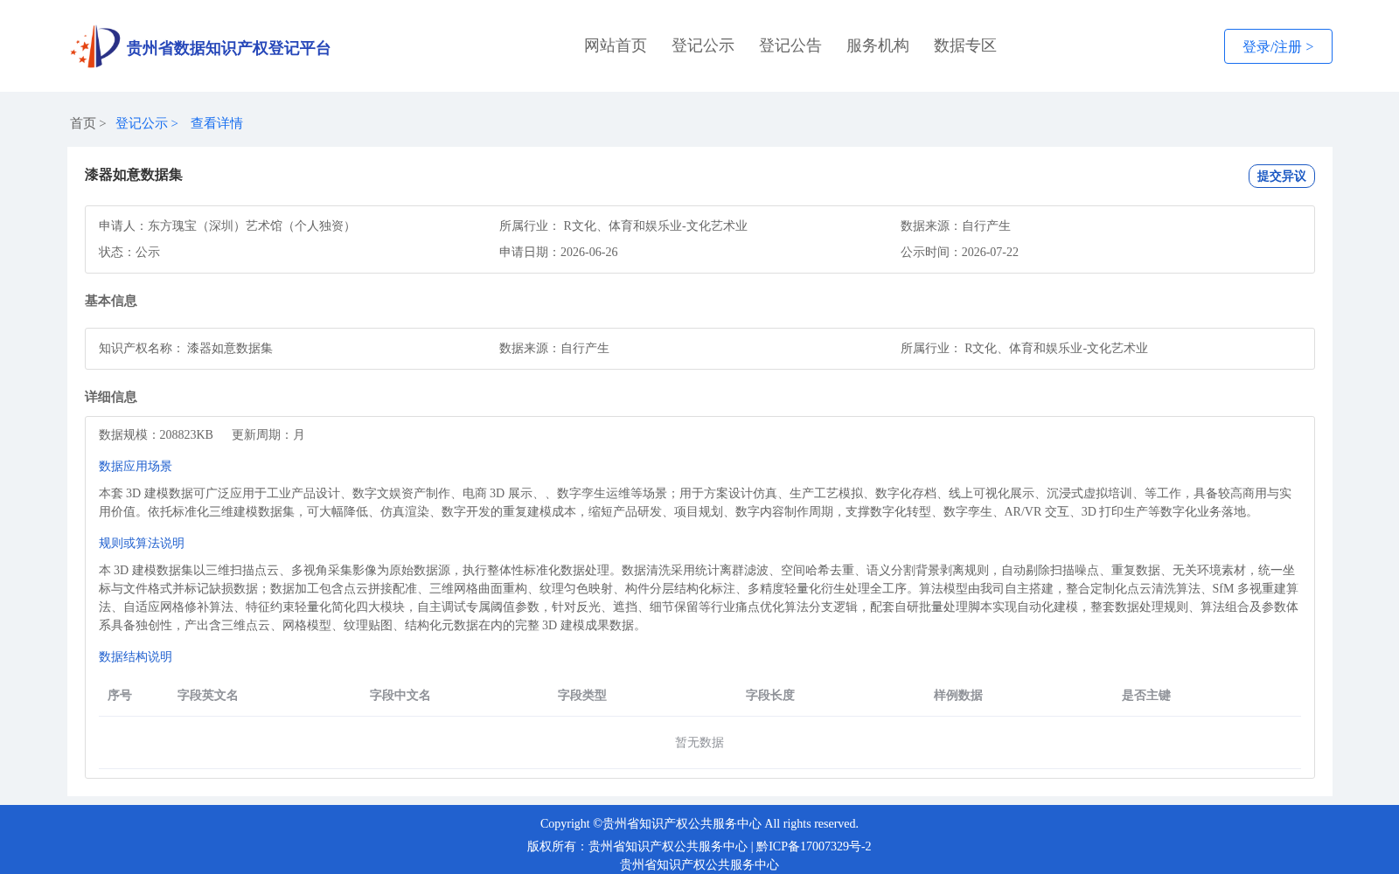Go to 网站首页 in the navigation
The image size is (1399, 874).
click(616, 45)
